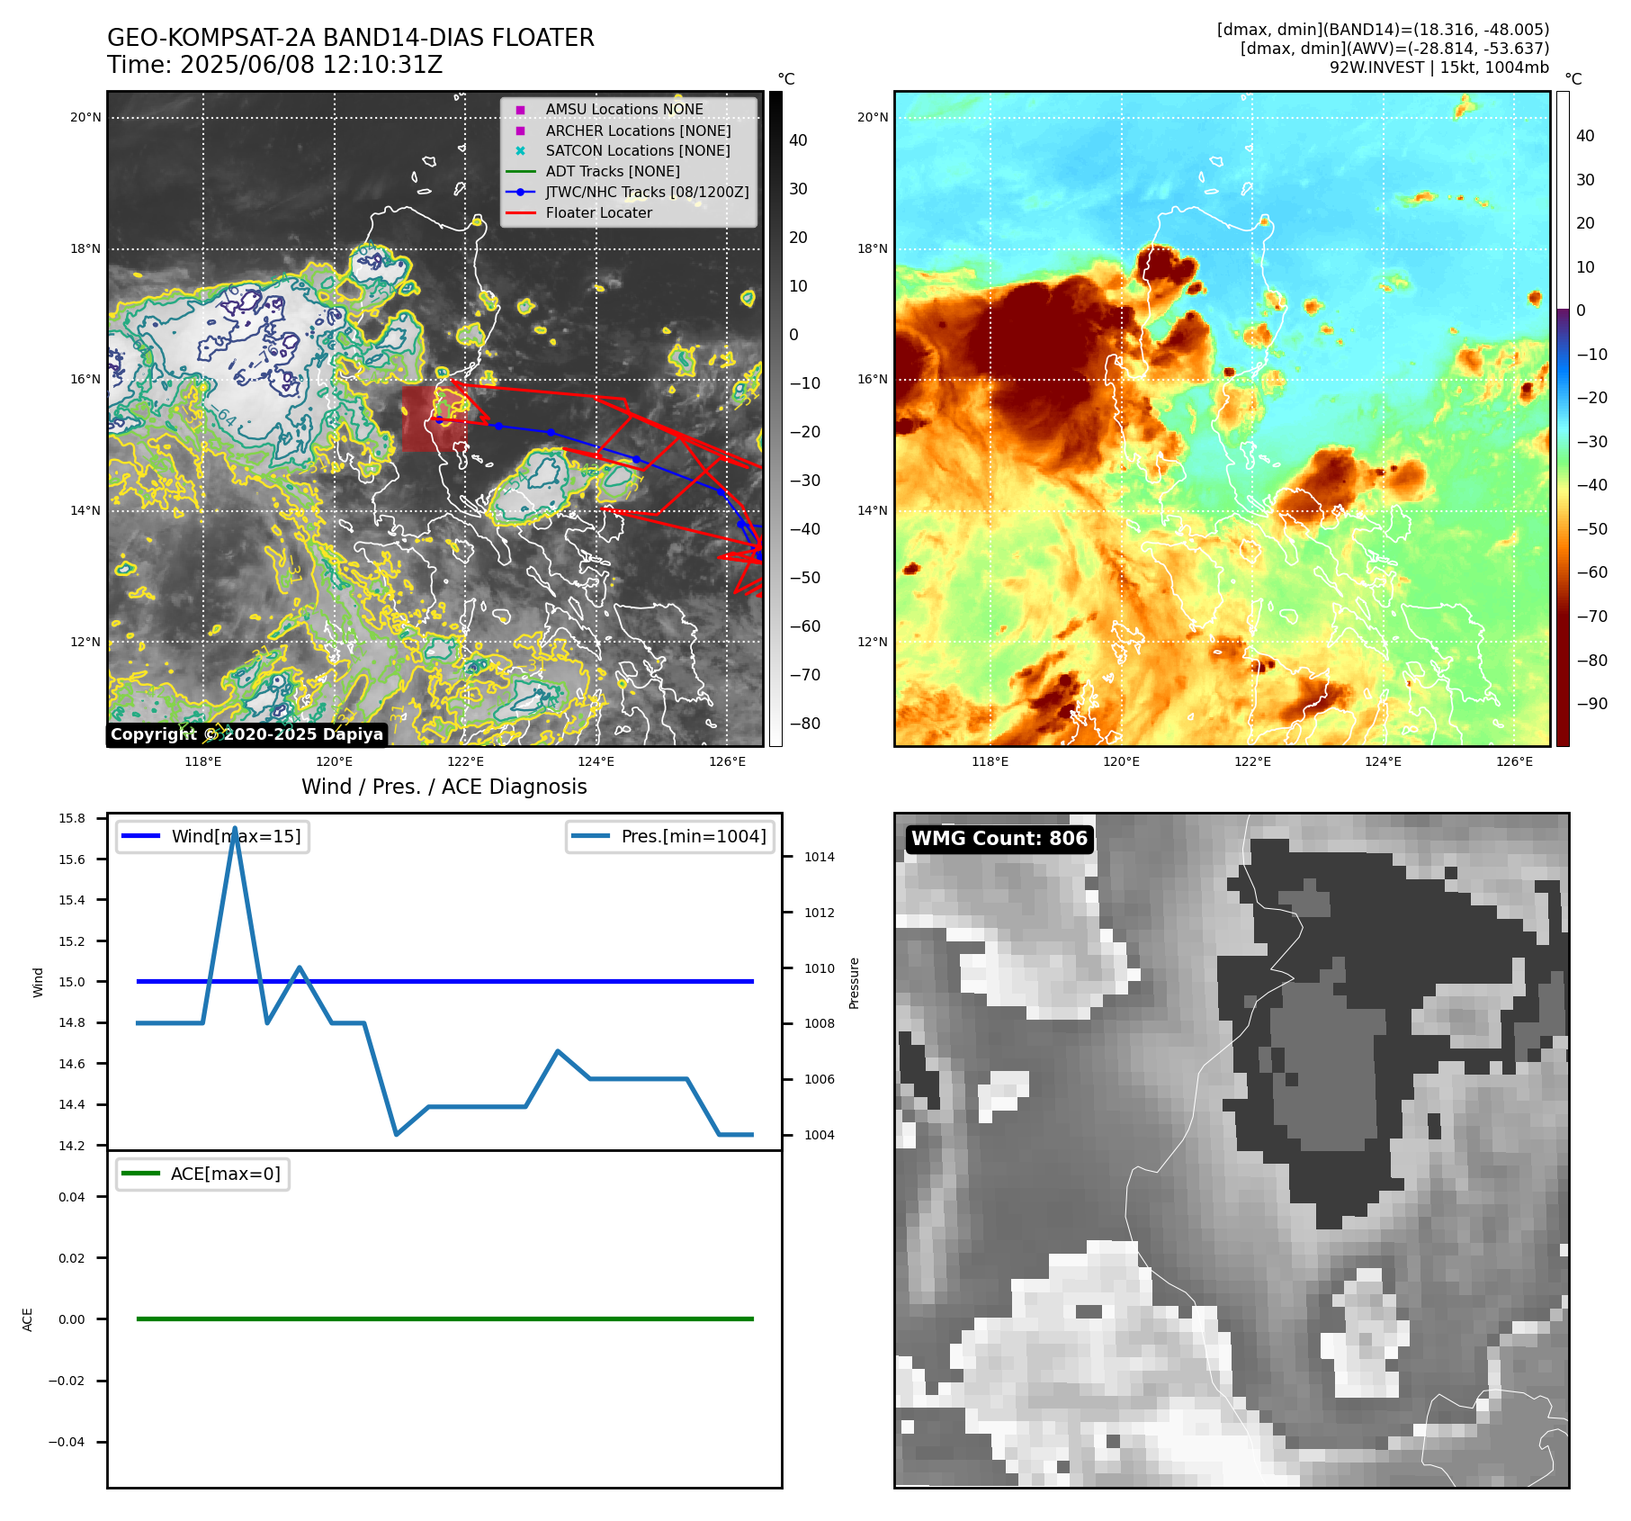Viewport: 1631px width, 1521px height.
Task: Click the '20°N' label on left map
Action: point(86,117)
